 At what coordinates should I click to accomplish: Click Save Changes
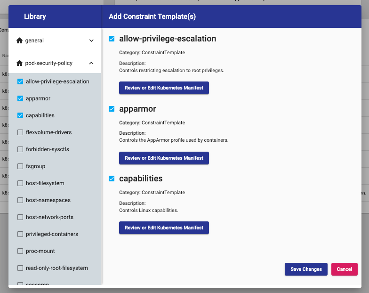[306, 269]
